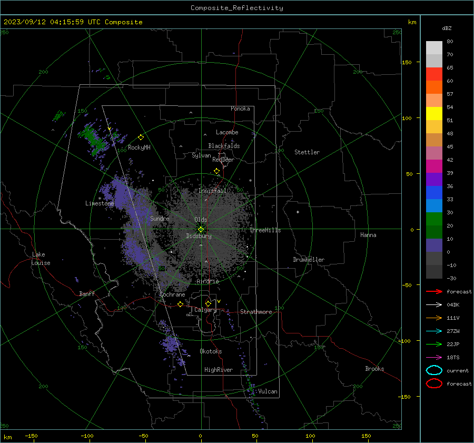Click the Airdrie label
Image resolution: width=474 pixels, height=443 pixels.
coord(208,281)
